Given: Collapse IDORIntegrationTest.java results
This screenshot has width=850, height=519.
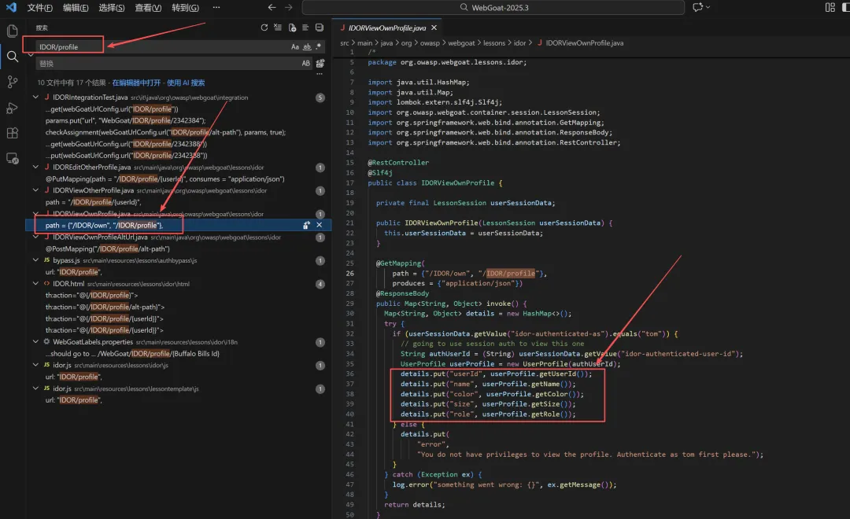Looking at the screenshot, I should point(35,98).
